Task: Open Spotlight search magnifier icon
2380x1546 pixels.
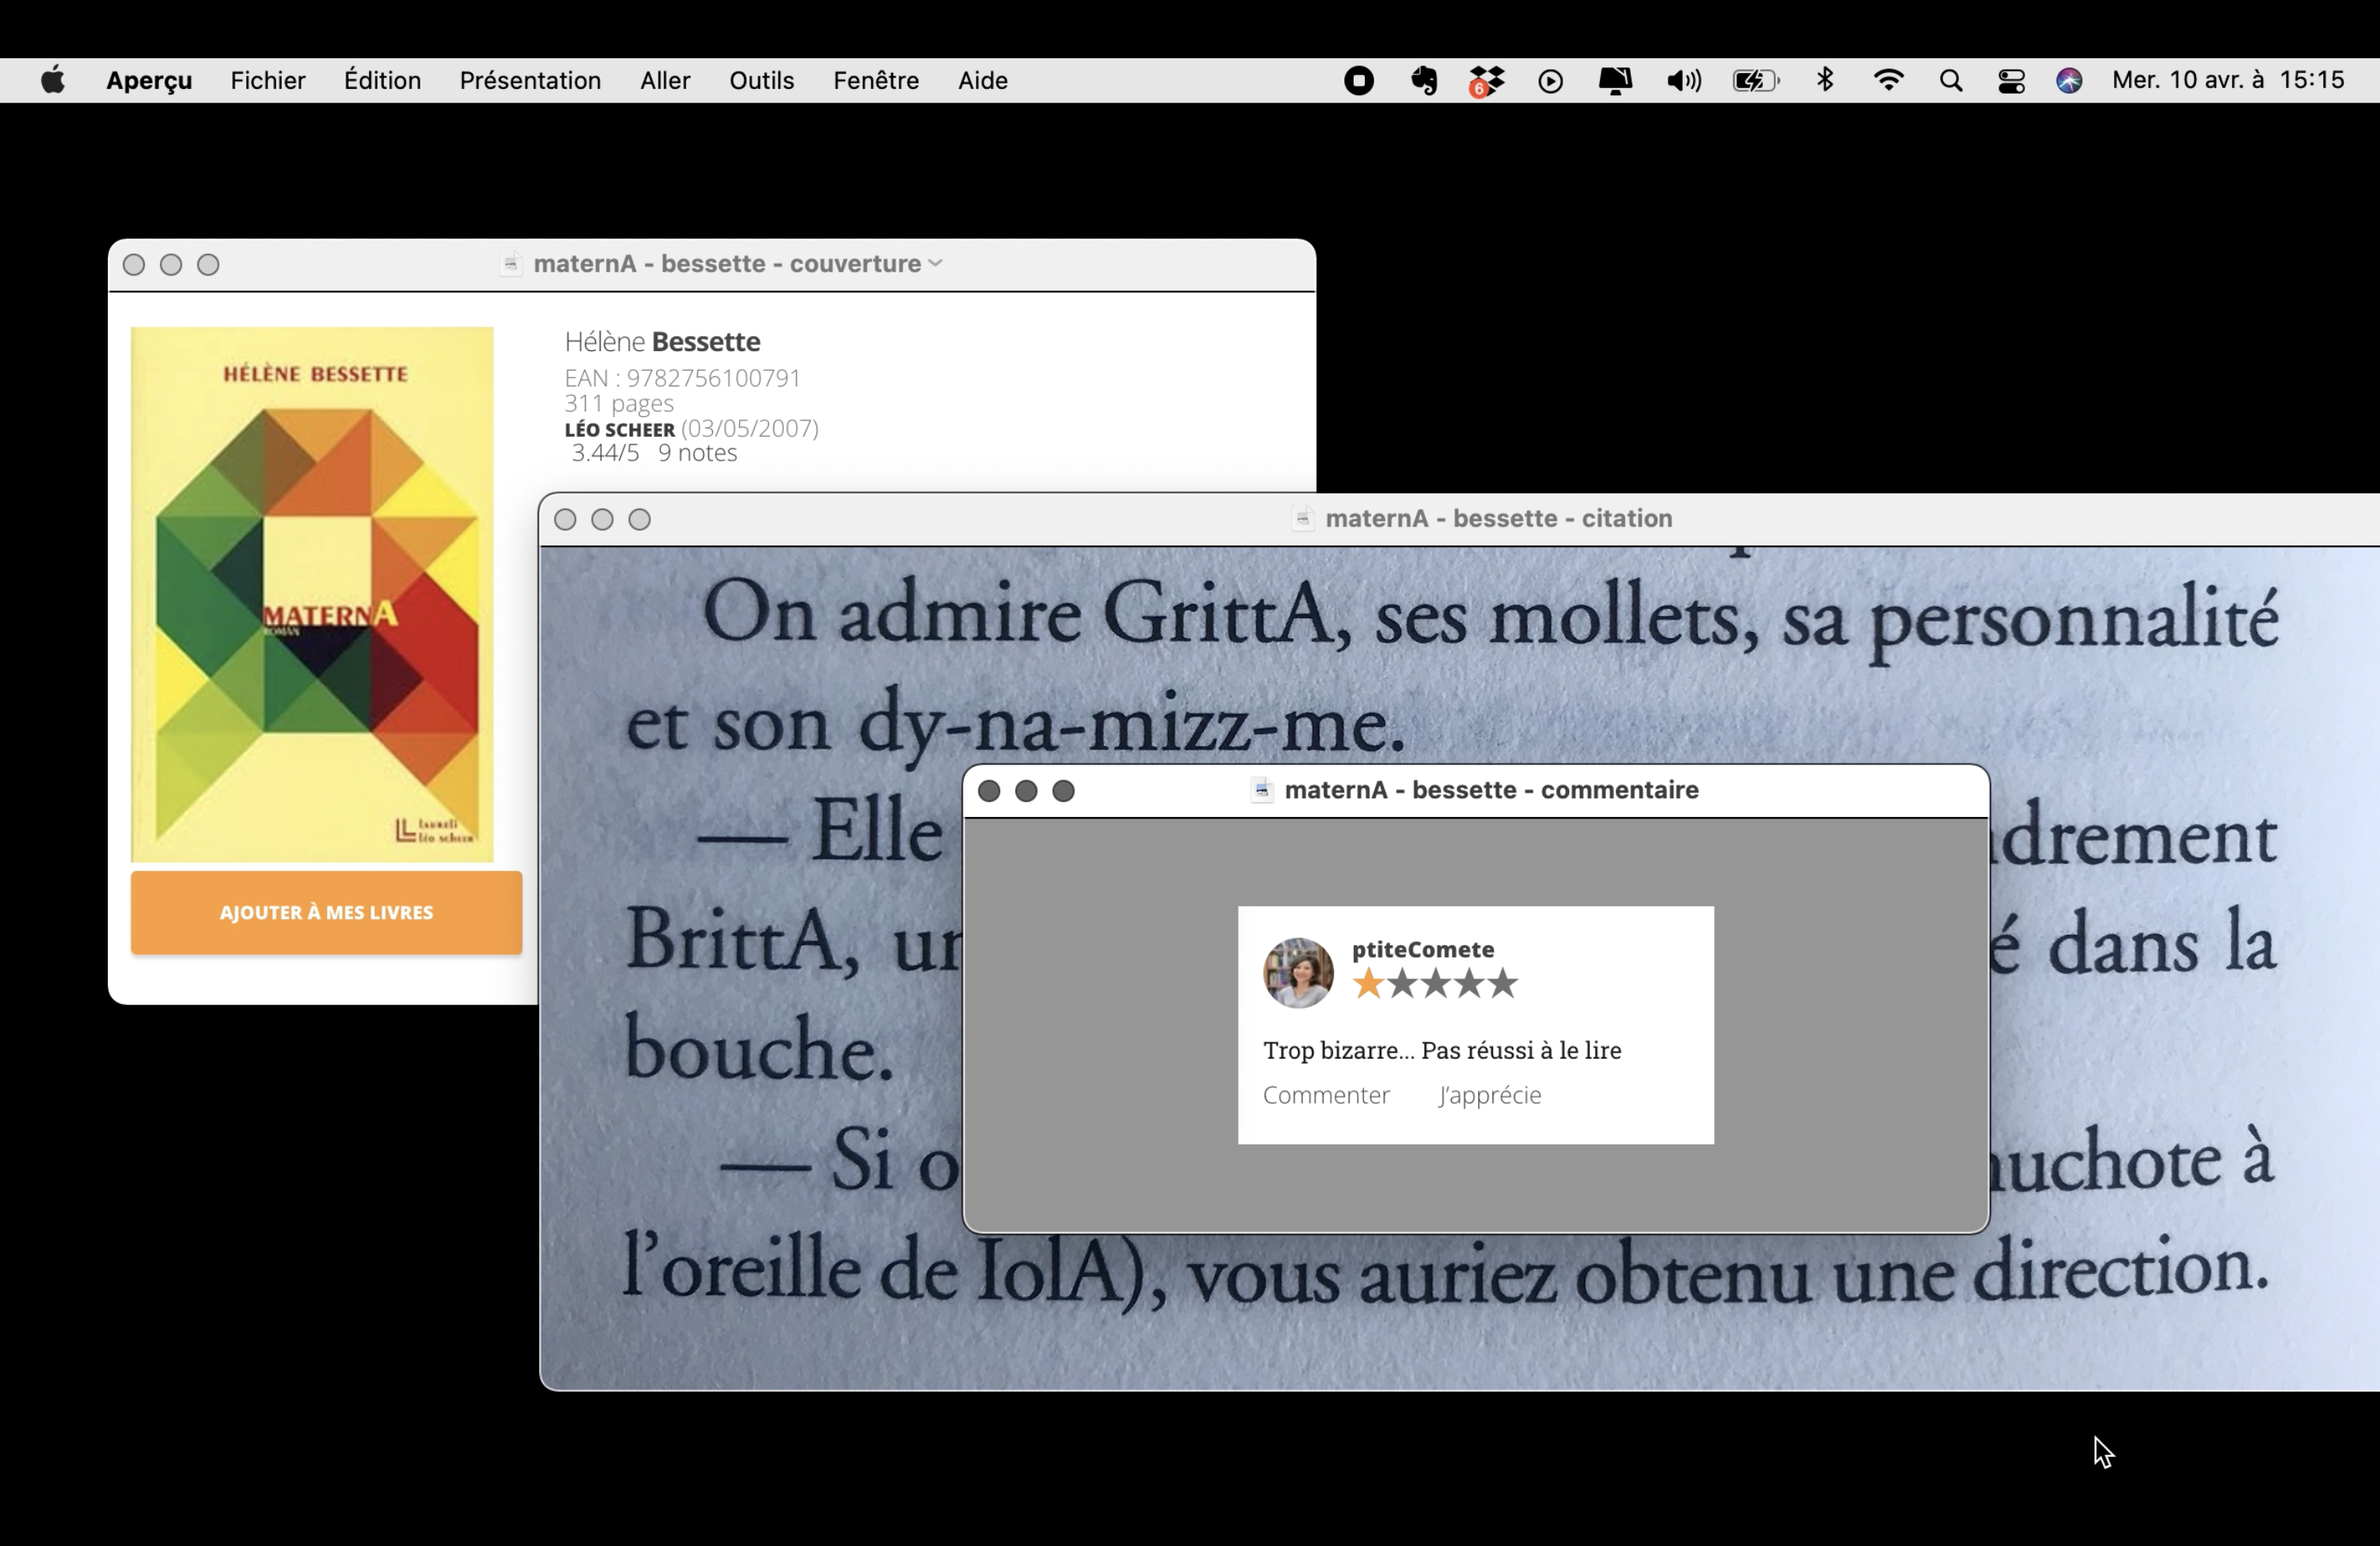Action: pos(1950,81)
